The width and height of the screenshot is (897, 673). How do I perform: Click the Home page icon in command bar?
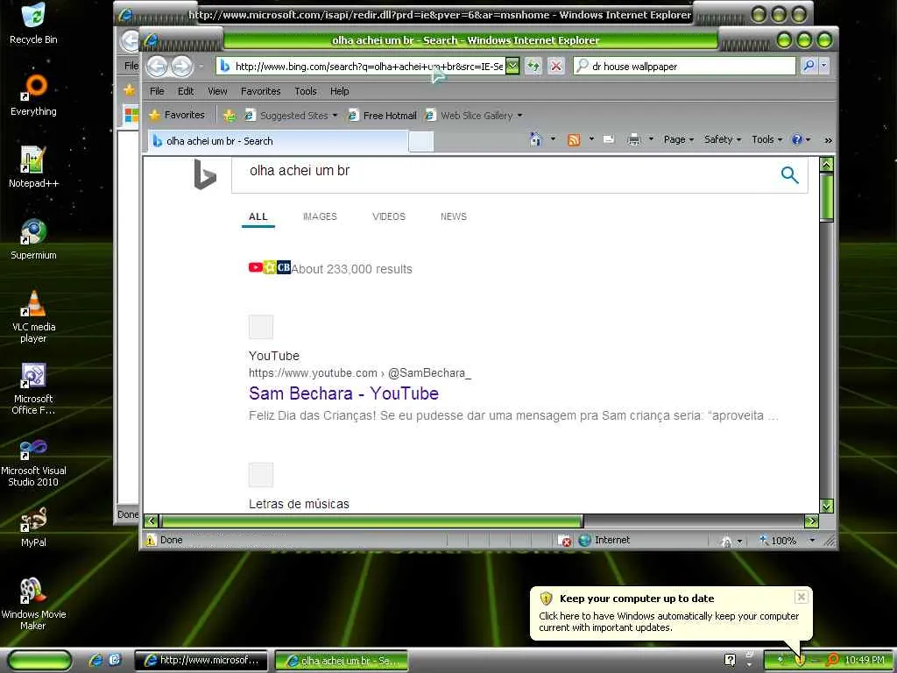(x=535, y=139)
